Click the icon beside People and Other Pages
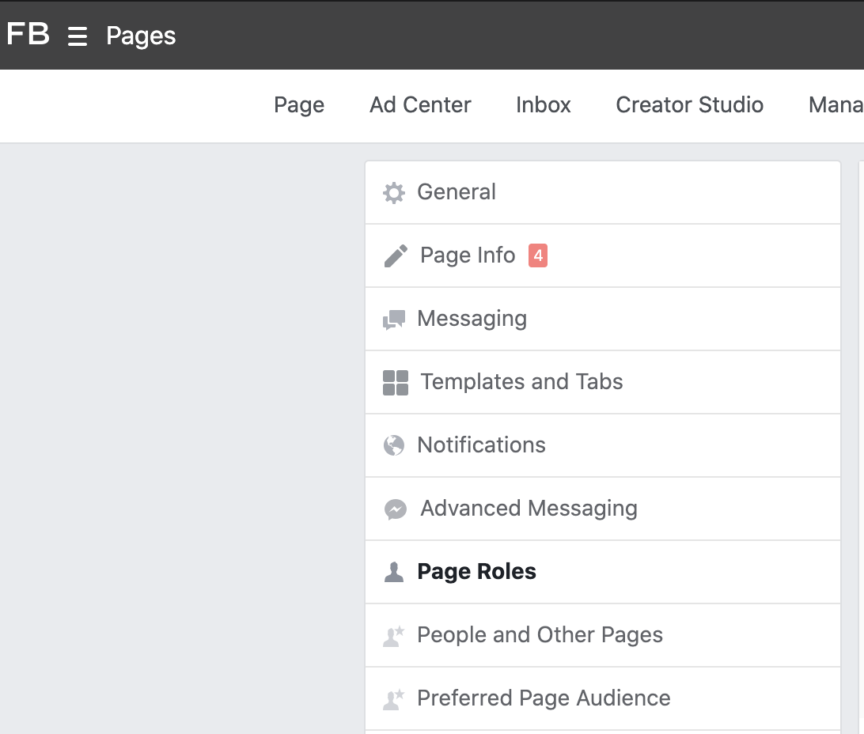Screen dimensions: 864x734 pos(393,636)
